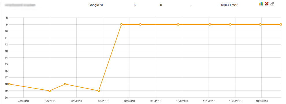Screen dimensions: 286x104
Task: Select rank 9 point at 13/3/2016
Action: [260, 24]
